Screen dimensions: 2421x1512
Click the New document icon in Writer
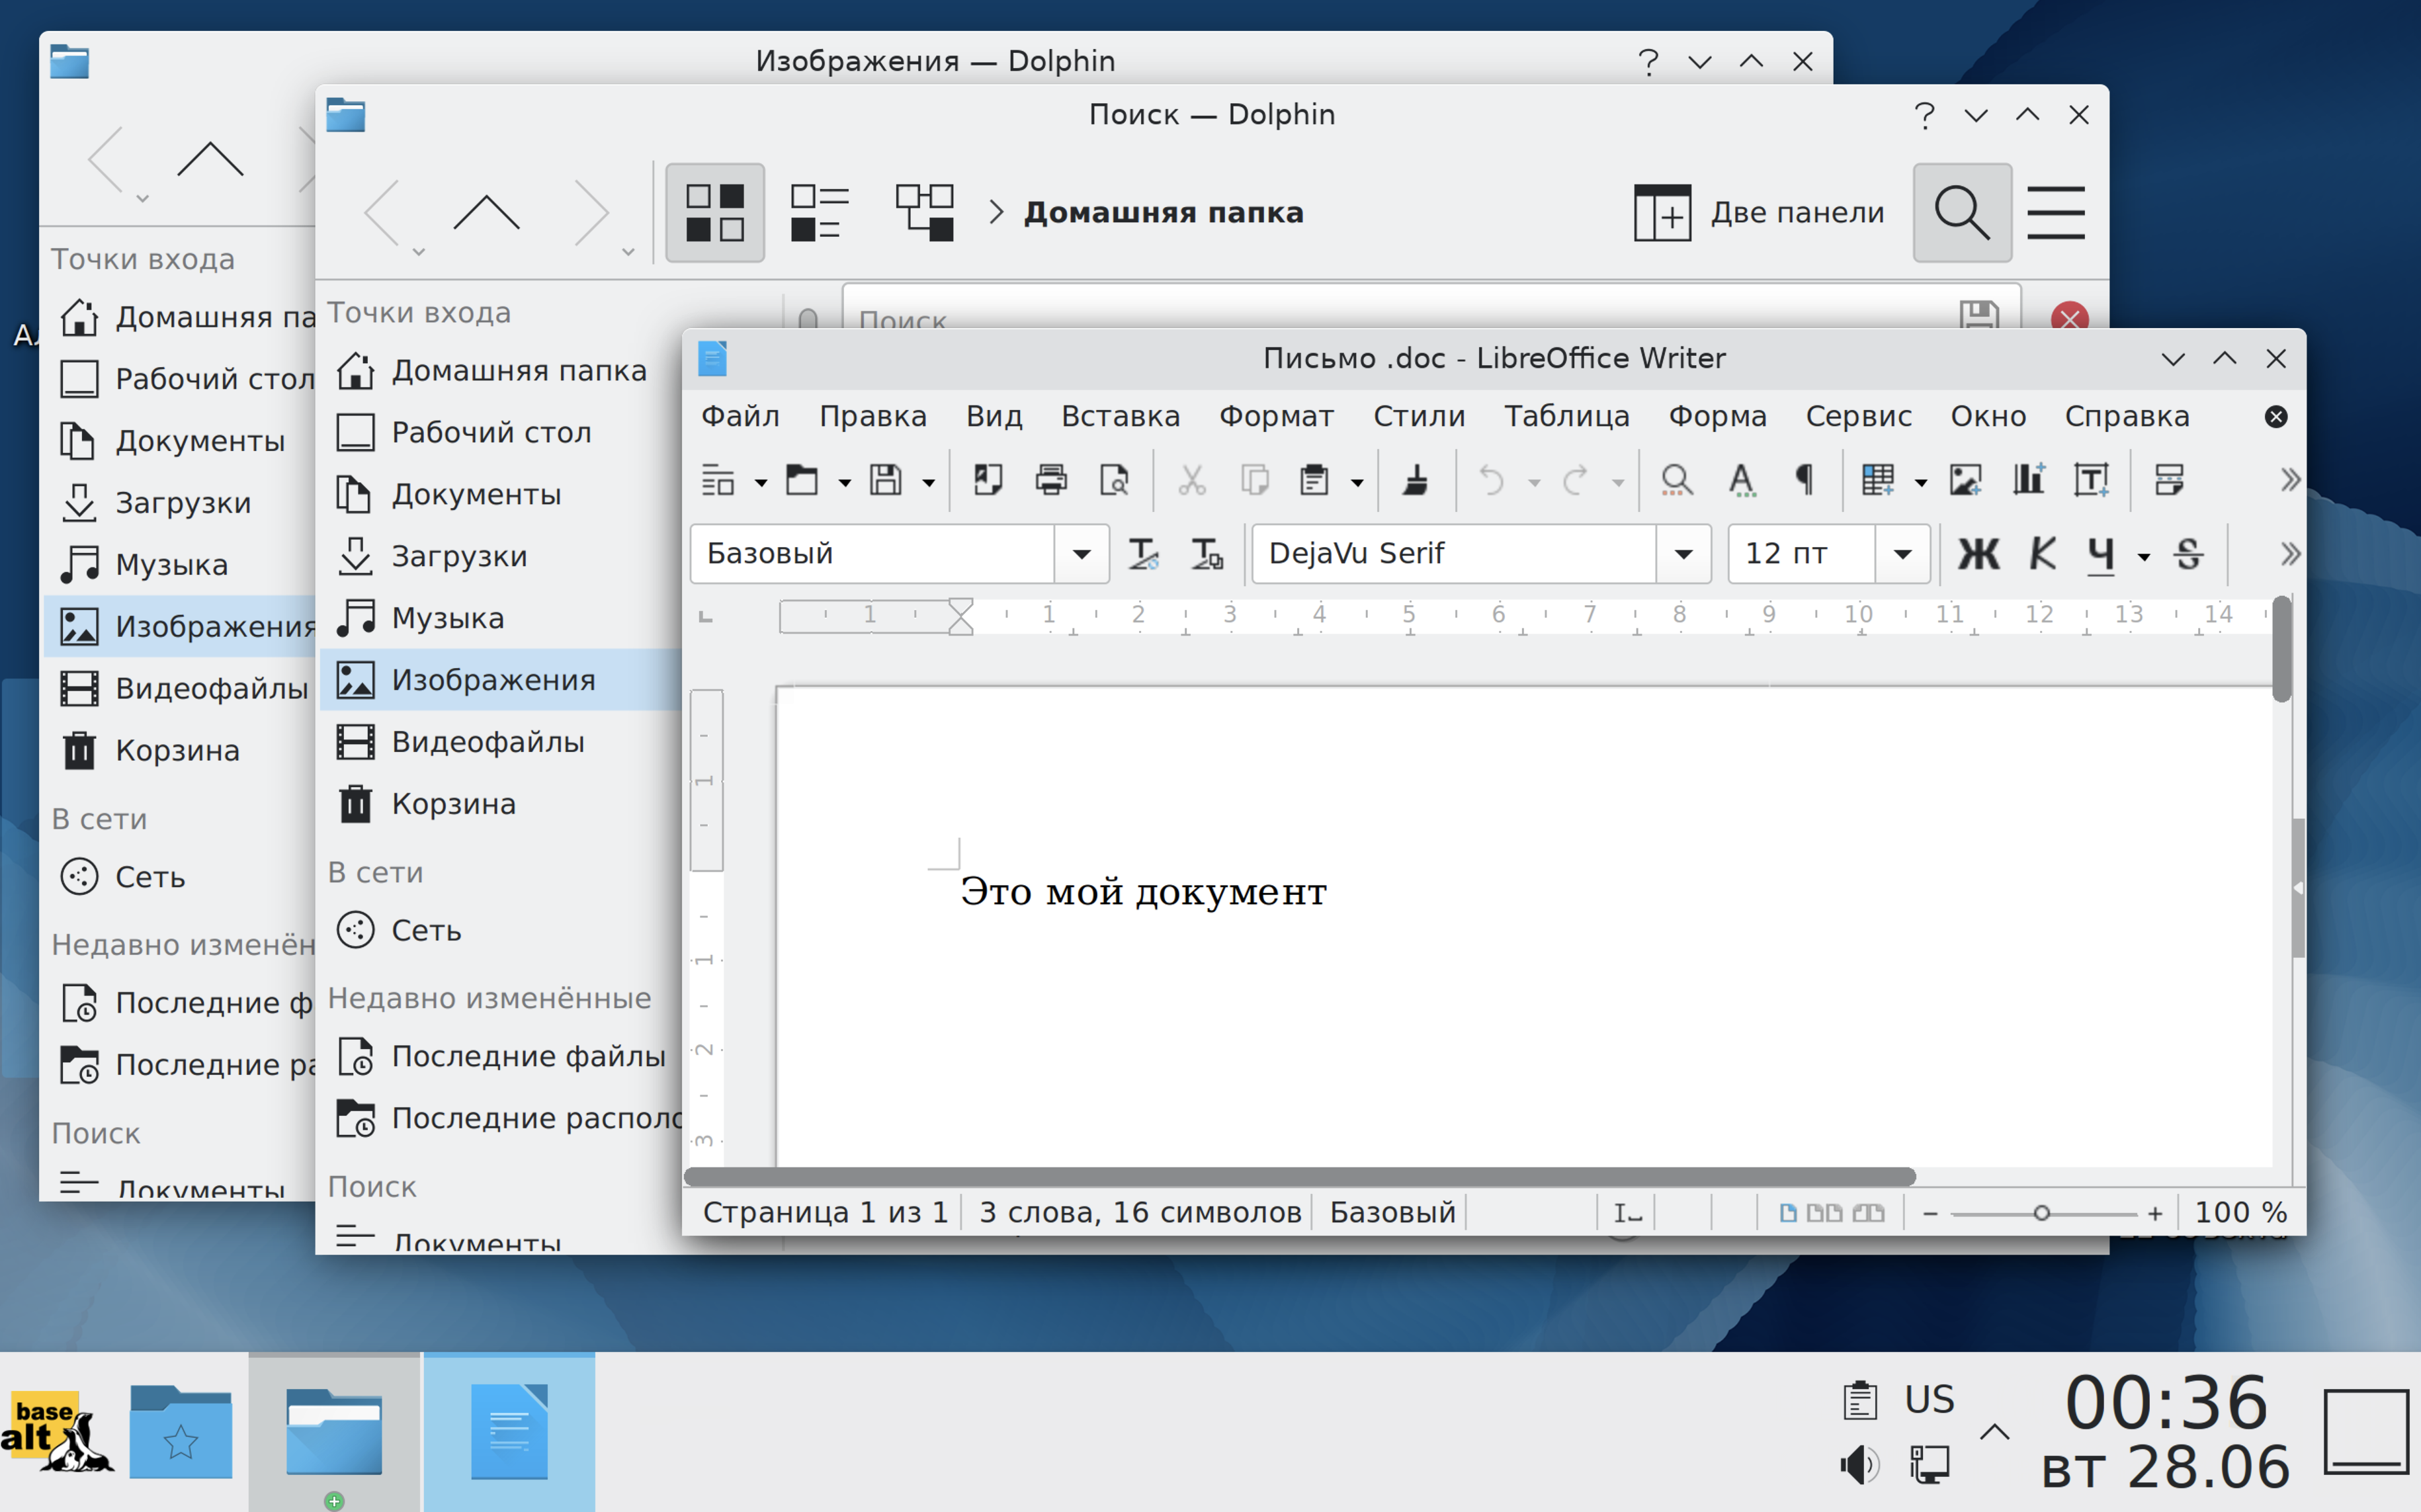pos(718,481)
